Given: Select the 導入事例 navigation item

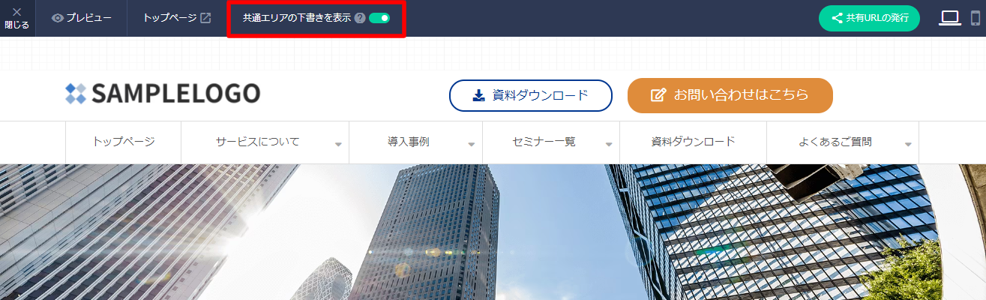Looking at the screenshot, I should [409, 142].
